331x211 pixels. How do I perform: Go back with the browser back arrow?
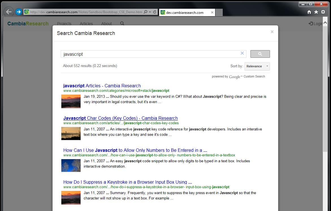9,12
